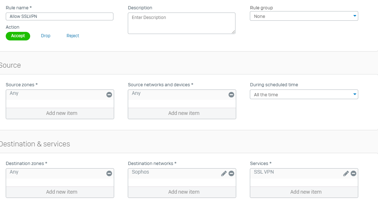Grab the Description box resize handle
378x199 pixels.
tap(233, 32)
